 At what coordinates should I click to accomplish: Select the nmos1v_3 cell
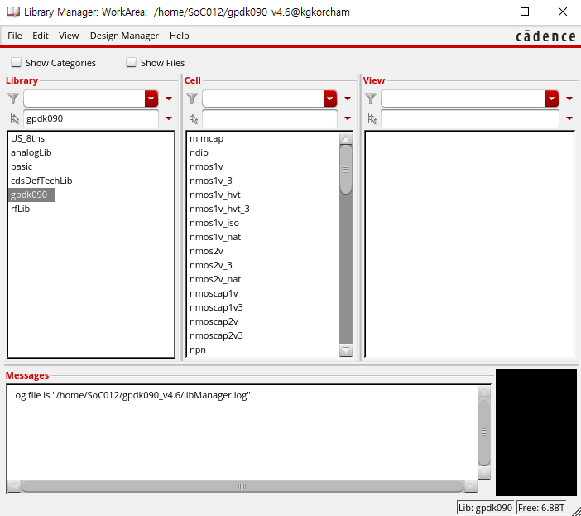click(211, 181)
